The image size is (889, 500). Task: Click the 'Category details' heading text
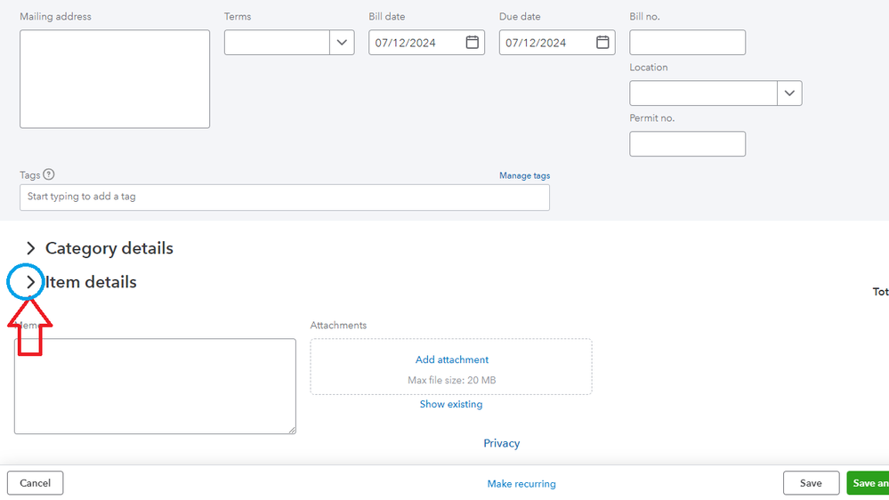click(109, 248)
